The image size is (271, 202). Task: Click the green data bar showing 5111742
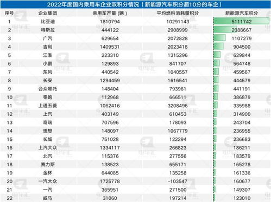[x=241, y=21]
